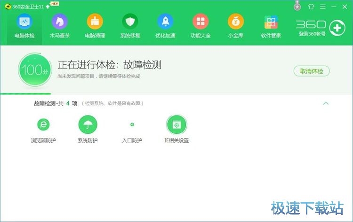The width and height of the screenshot is (353, 222).
Task: Click 登录360帐号 login link
Action: [x=312, y=34]
